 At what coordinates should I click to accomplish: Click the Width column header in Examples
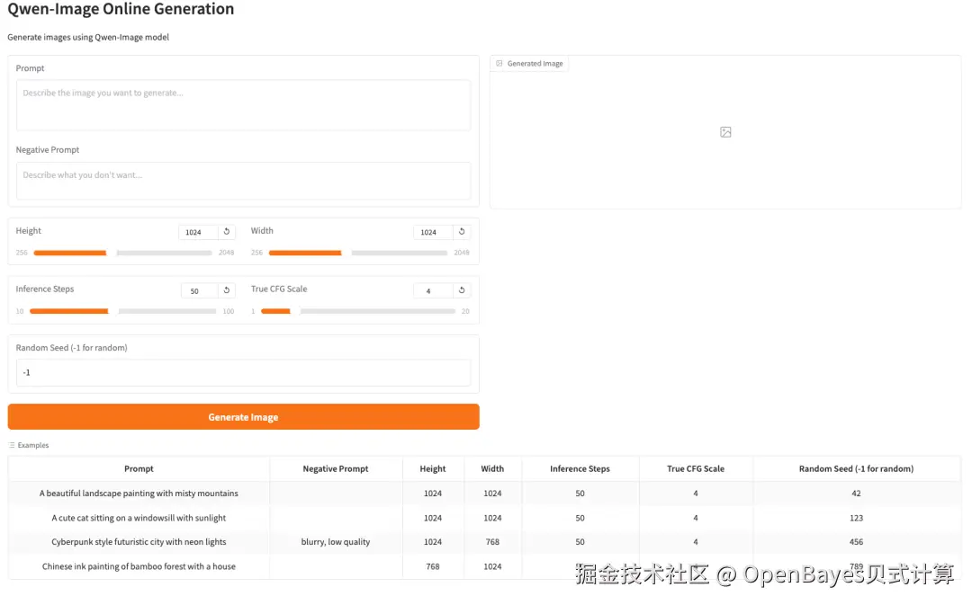pyautogui.click(x=492, y=468)
